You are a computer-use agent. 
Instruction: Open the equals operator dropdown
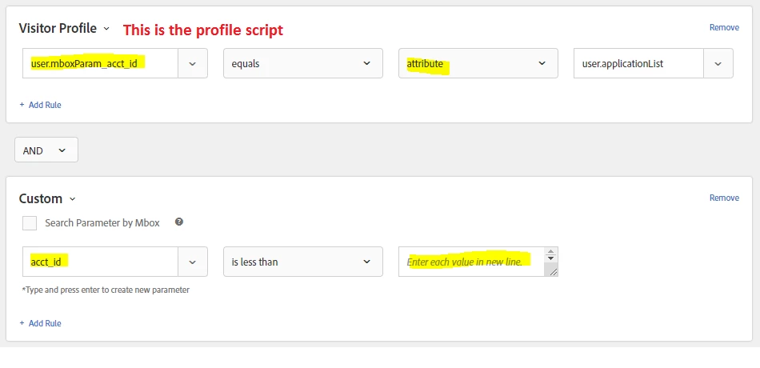coord(303,63)
